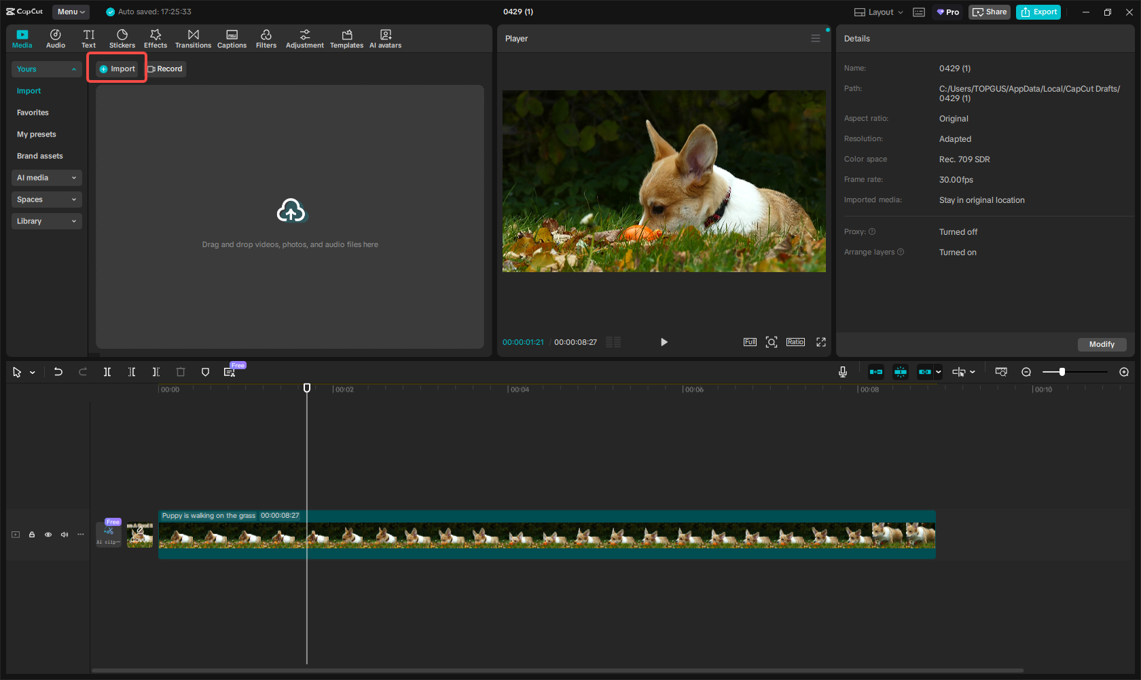Open the AI avatars panel
Image resolution: width=1141 pixels, height=680 pixels.
(x=385, y=38)
